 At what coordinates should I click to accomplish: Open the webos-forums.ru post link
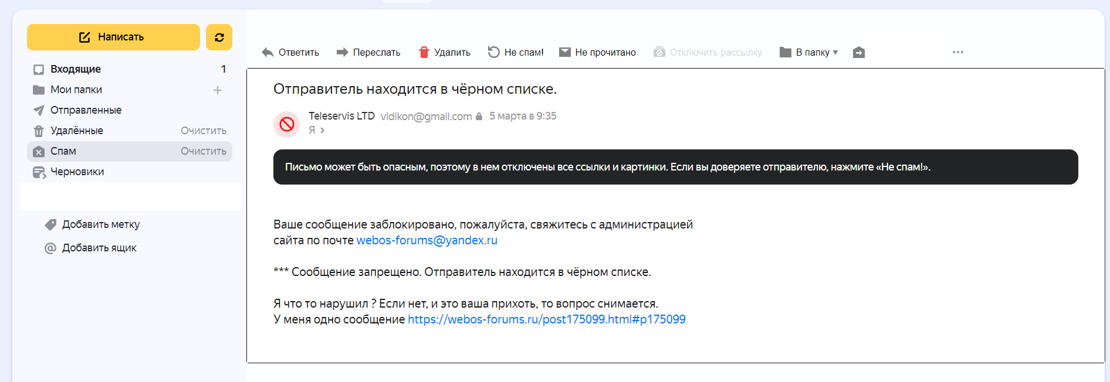(x=546, y=319)
